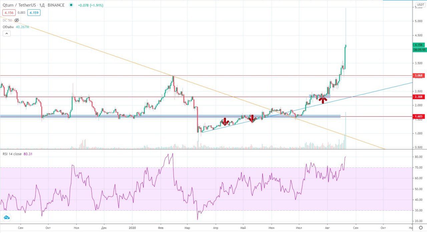Click the 2.000 price scale label
Viewport: 427px width, 233px height.
(x=419, y=105)
